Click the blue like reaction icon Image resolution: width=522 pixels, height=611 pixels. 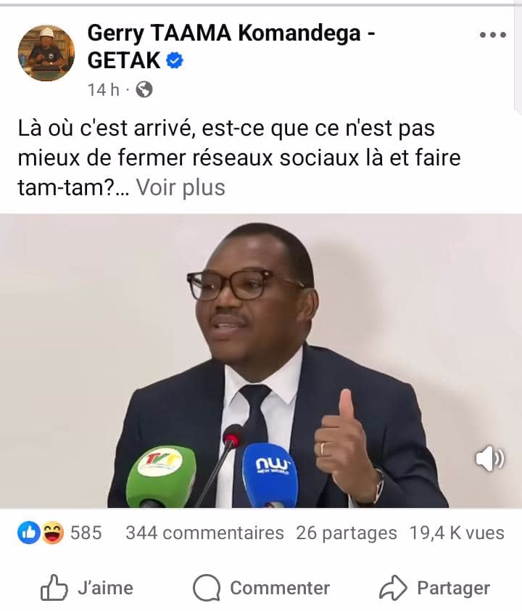point(29,533)
